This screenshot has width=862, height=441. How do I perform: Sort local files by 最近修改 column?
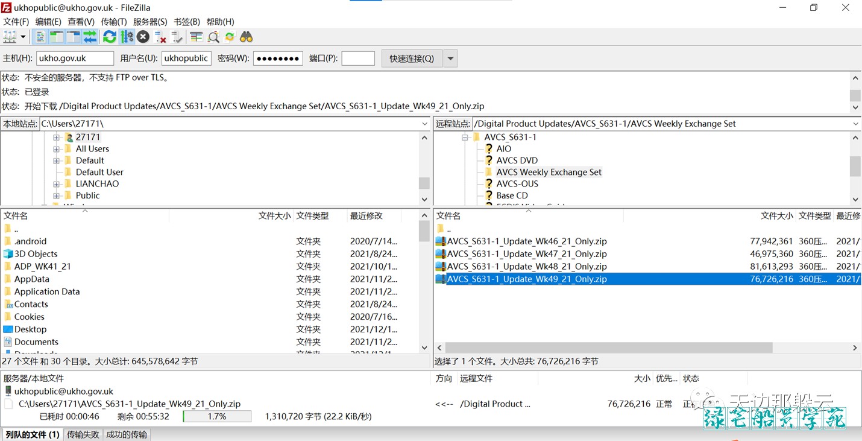pyautogui.click(x=367, y=216)
